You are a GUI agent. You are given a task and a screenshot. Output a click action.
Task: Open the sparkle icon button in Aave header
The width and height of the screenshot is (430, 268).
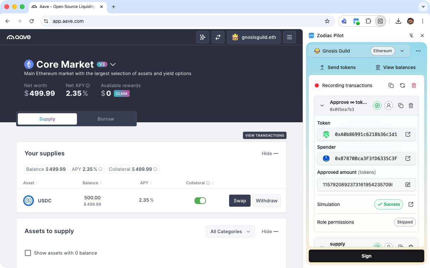(x=203, y=37)
